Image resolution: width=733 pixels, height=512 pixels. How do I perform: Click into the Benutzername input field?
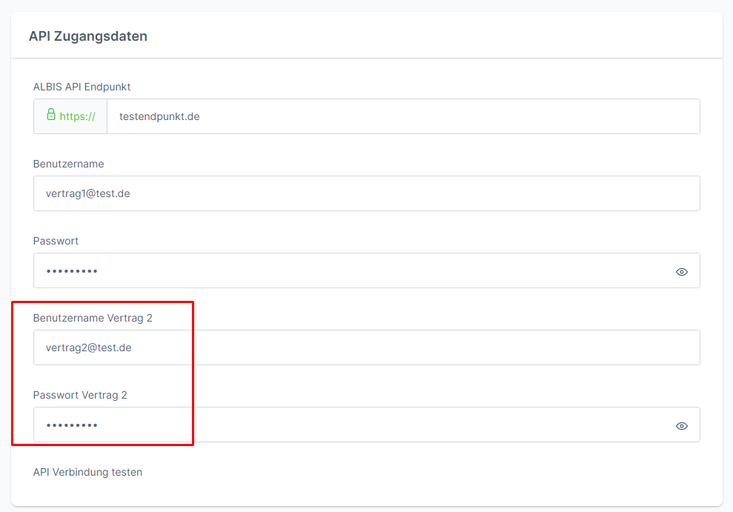[366, 193]
